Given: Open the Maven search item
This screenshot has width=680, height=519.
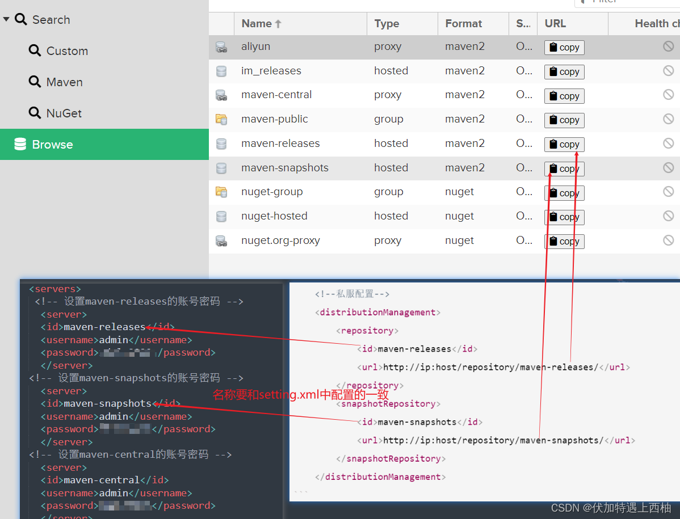Looking at the screenshot, I should click(65, 82).
